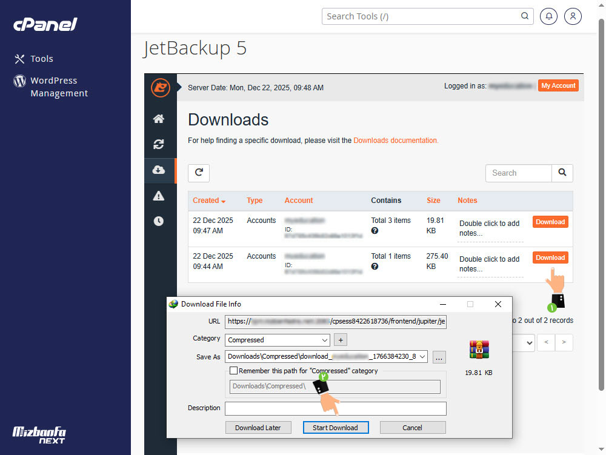Click the WinRAR archive icon in the dialog

[478, 349]
